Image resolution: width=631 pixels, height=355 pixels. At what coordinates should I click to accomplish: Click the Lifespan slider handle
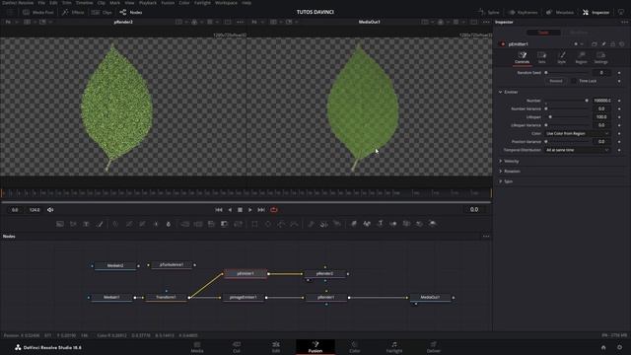point(550,117)
